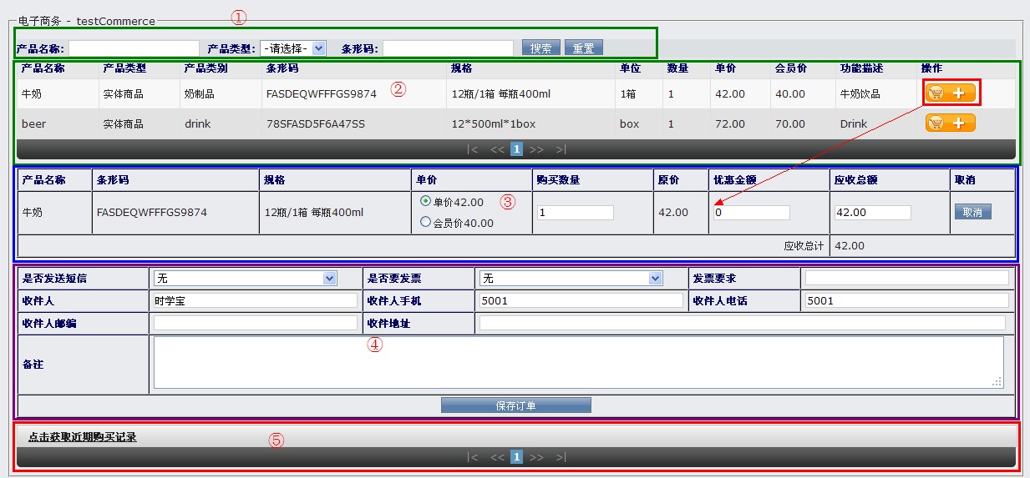Go to next page in purchase records pager
Image resolution: width=1030 pixels, height=478 pixels.
pyautogui.click(x=536, y=457)
